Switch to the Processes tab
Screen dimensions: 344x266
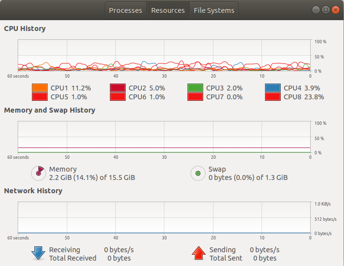click(x=126, y=10)
